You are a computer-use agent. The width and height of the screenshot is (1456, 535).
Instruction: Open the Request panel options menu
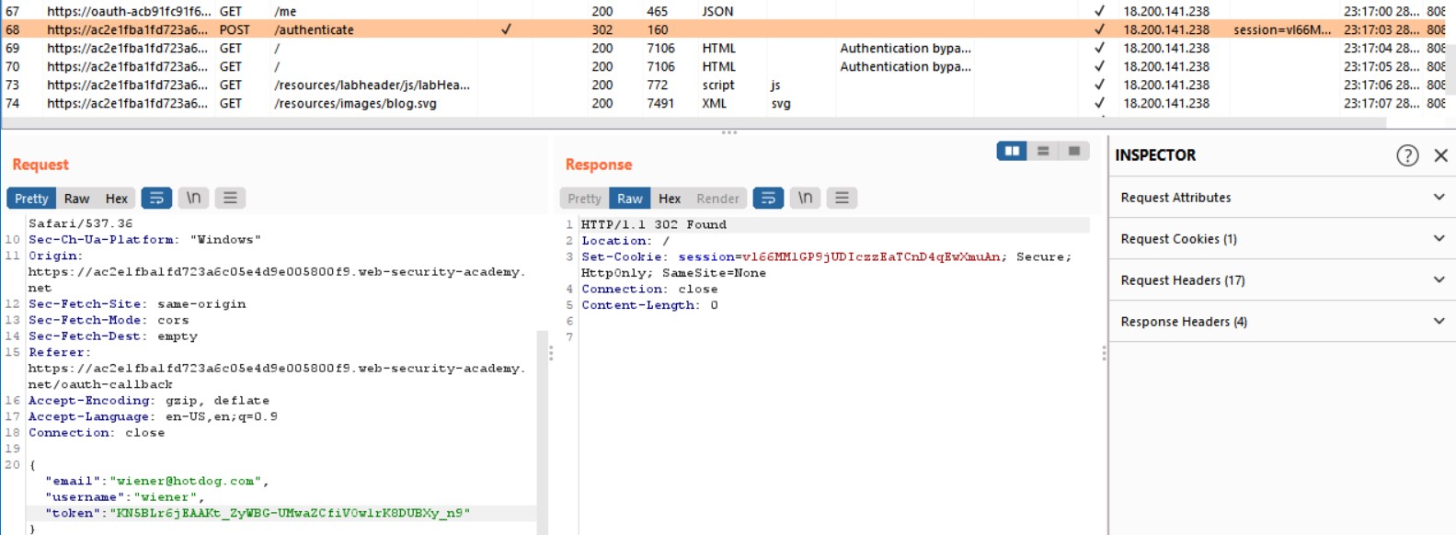click(230, 198)
